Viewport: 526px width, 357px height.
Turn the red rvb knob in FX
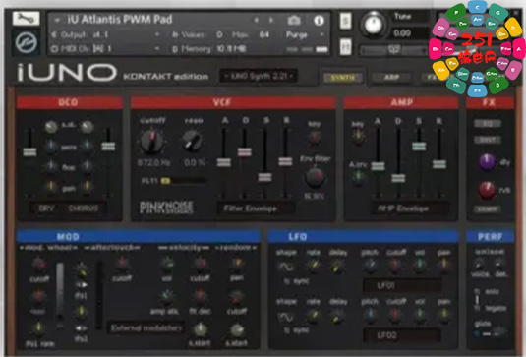click(x=487, y=190)
